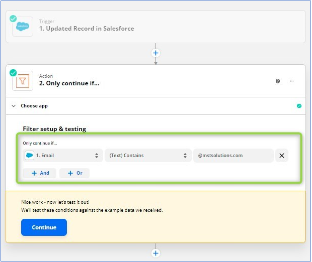Click the green check badge on trigger step
The width and height of the screenshot is (312, 262).
[x=13, y=19]
